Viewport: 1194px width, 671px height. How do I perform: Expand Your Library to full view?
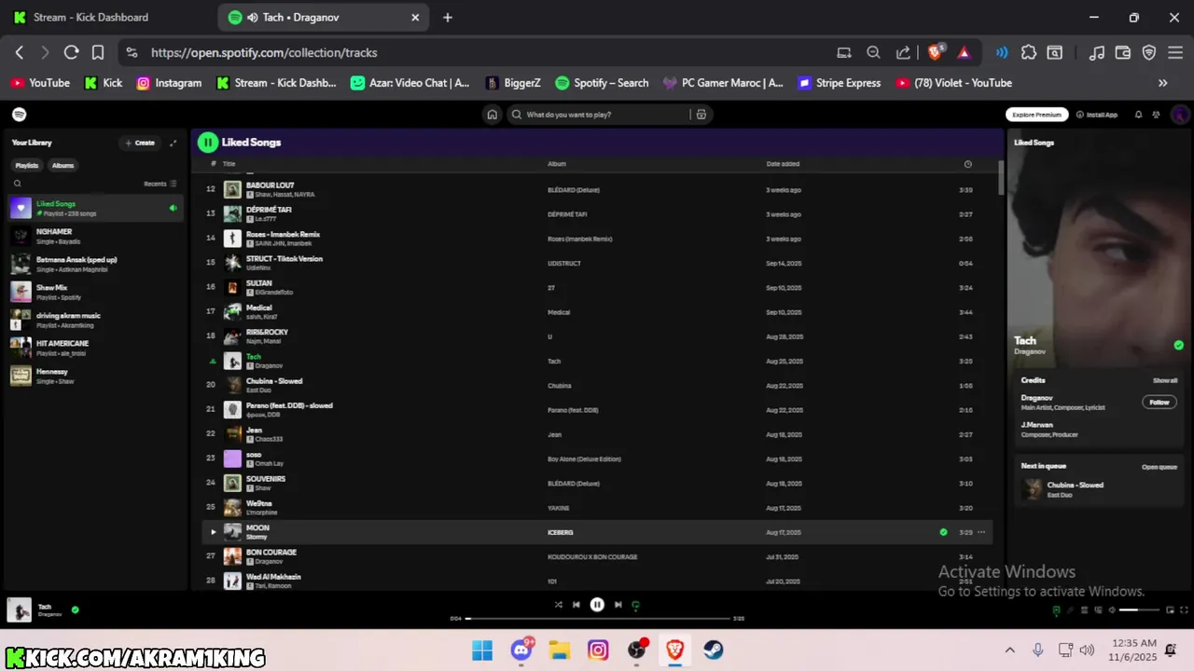click(173, 143)
